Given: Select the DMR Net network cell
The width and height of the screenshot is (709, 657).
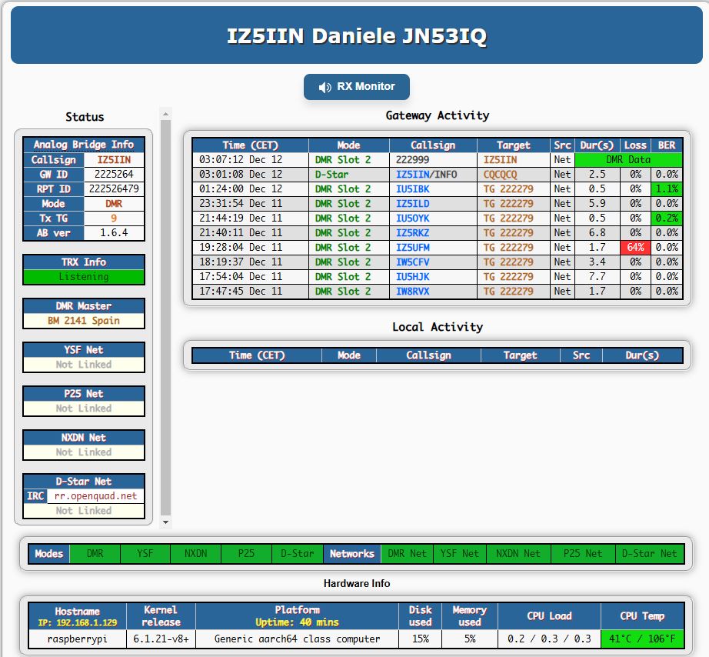Looking at the screenshot, I should pos(407,553).
